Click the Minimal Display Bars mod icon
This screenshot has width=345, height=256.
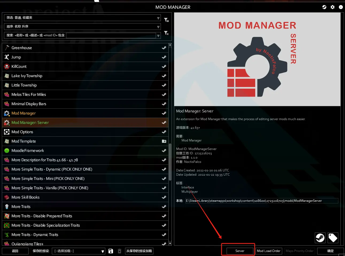(x=7, y=104)
